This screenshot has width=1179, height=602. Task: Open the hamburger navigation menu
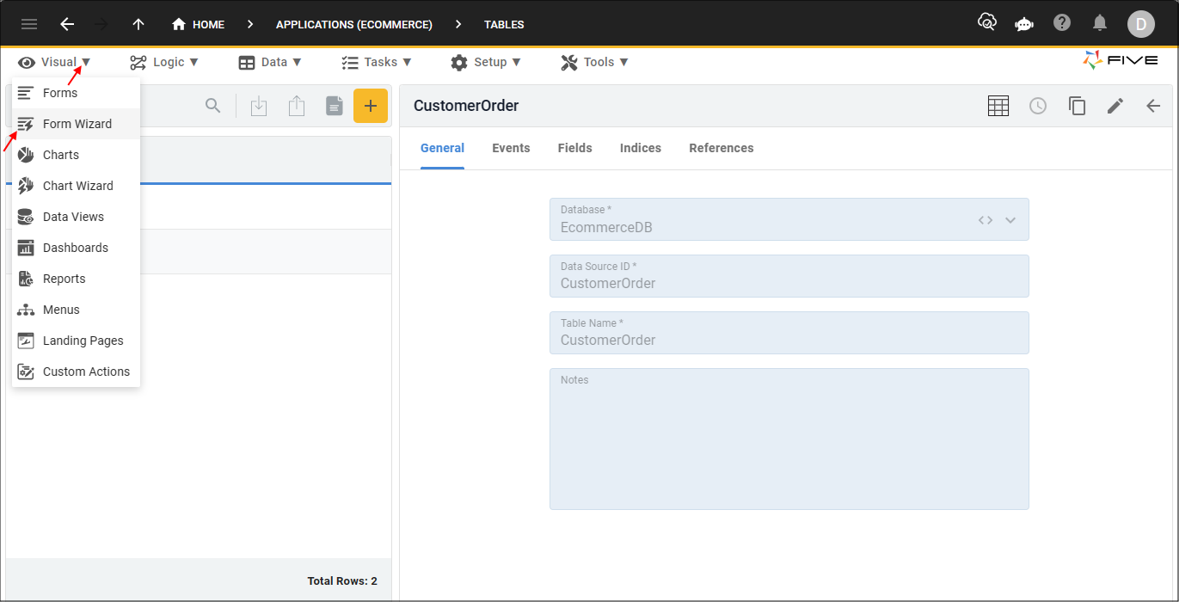pyautogui.click(x=29, y=24)
